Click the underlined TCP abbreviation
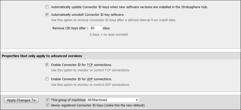The height and width of the screenshot is (110, 241). pos(90,65)
